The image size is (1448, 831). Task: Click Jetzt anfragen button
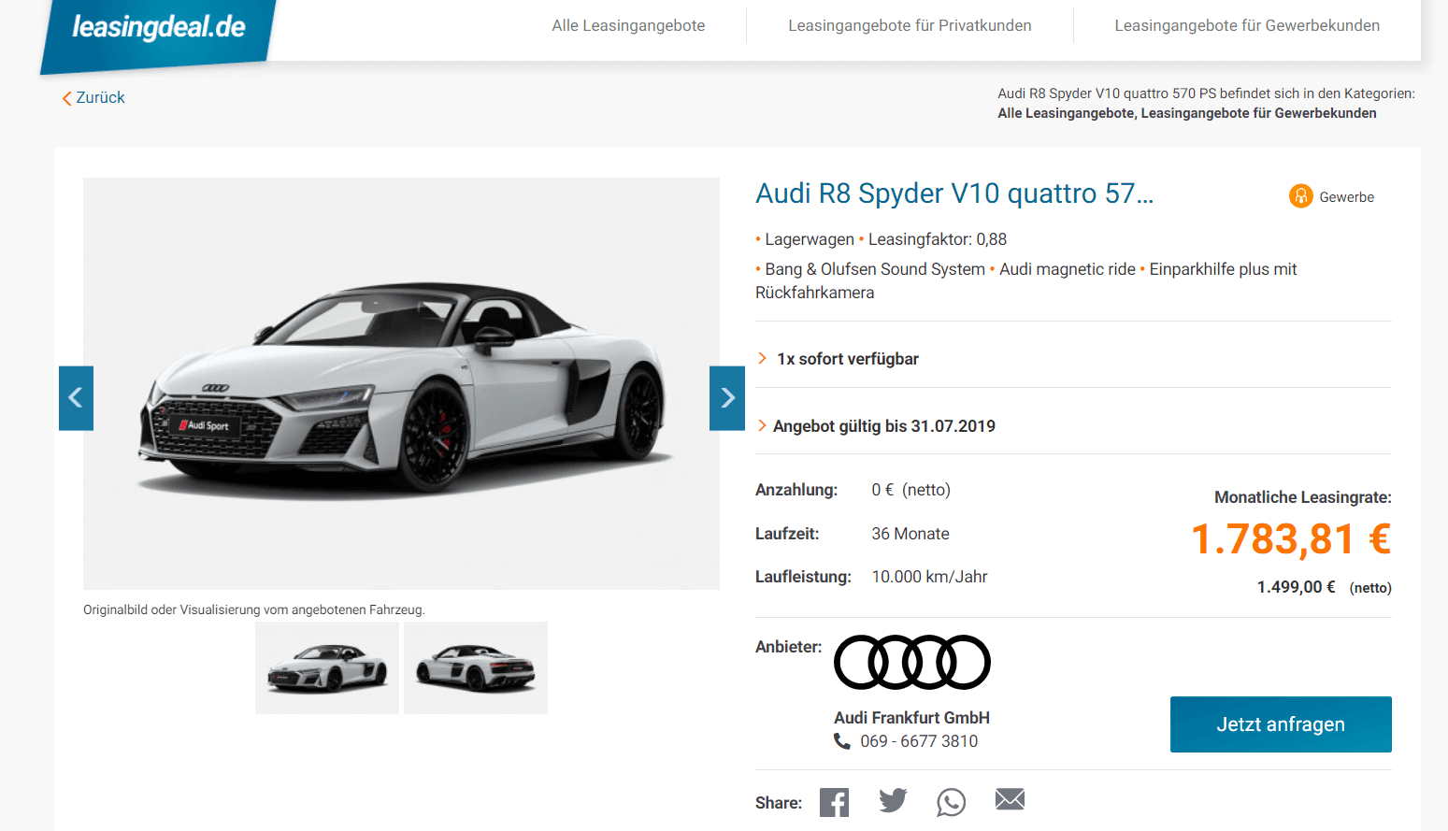click(x=1281, y=724)
